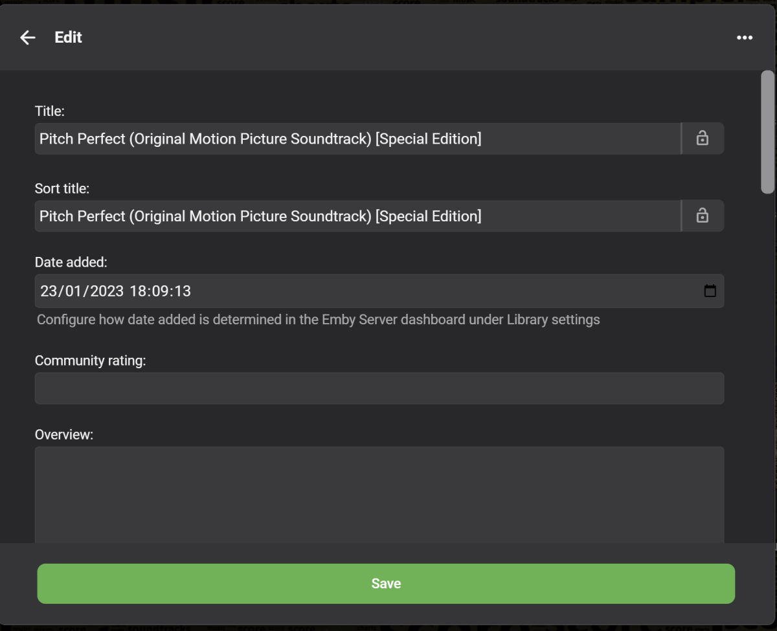Select the day value 23 in Date added
The width and height of the screenshot is (777, 631).
49,291
